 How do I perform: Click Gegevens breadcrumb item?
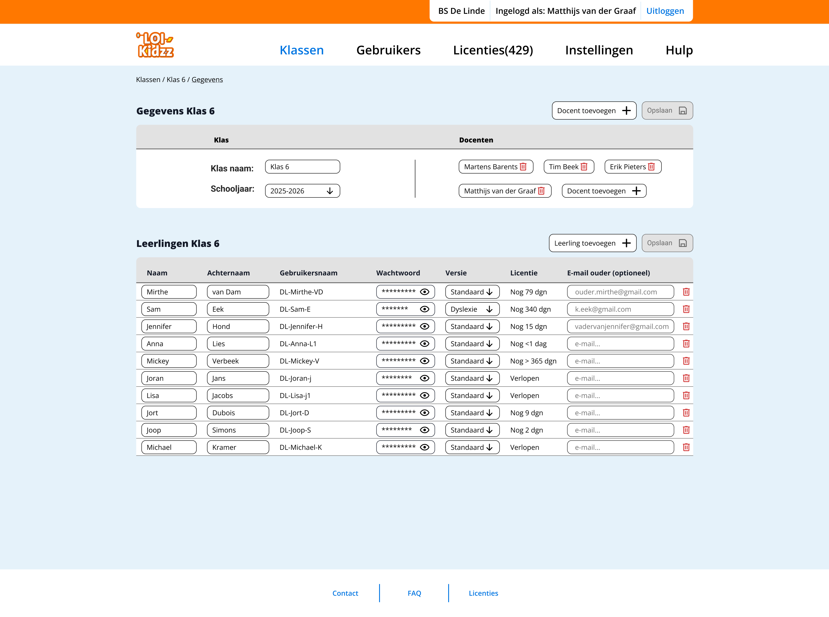[x=207, y=79]
